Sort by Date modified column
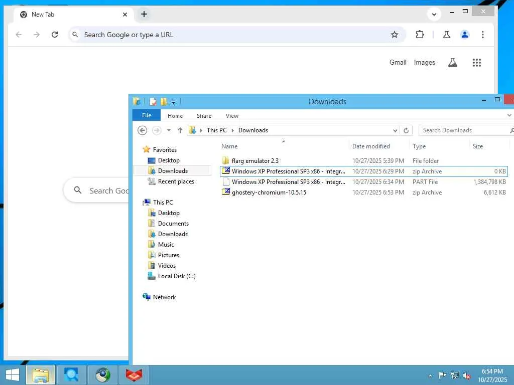This screenshot has width=514, height=385. (x=378, y=146)
